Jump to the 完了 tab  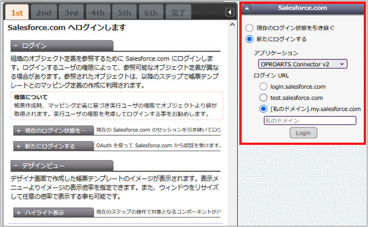pos(178,13)
